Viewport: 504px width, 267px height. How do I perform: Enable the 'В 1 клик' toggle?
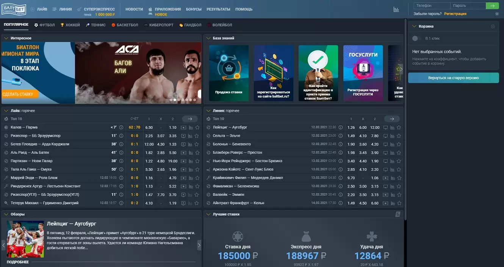[x=416, y=38]
